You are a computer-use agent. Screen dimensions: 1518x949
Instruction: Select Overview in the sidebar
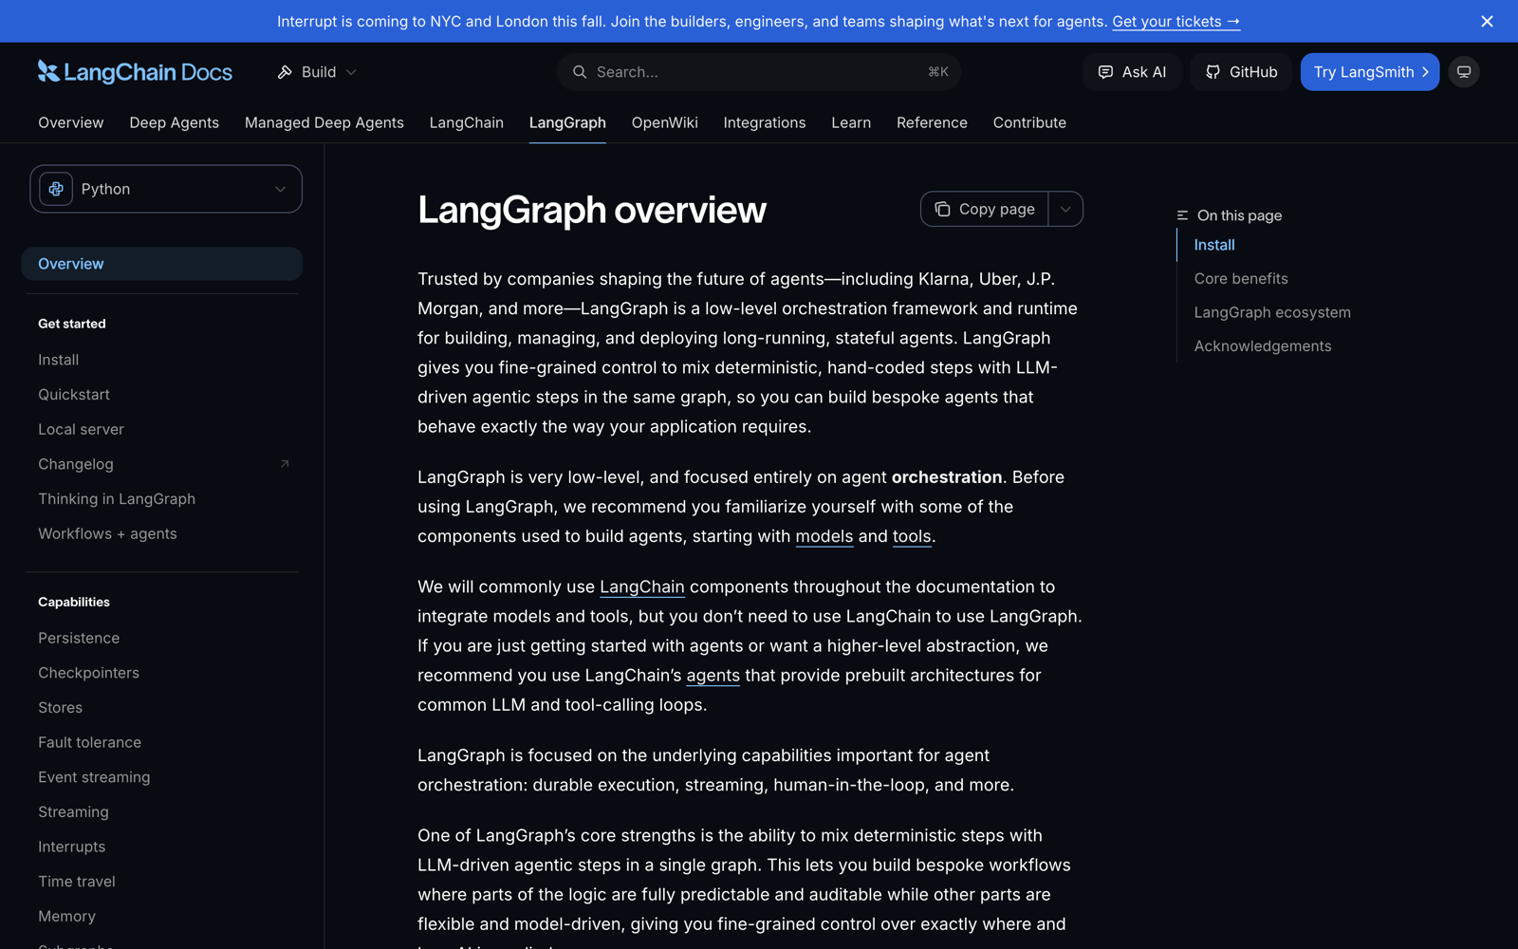(x=161, y=264)
